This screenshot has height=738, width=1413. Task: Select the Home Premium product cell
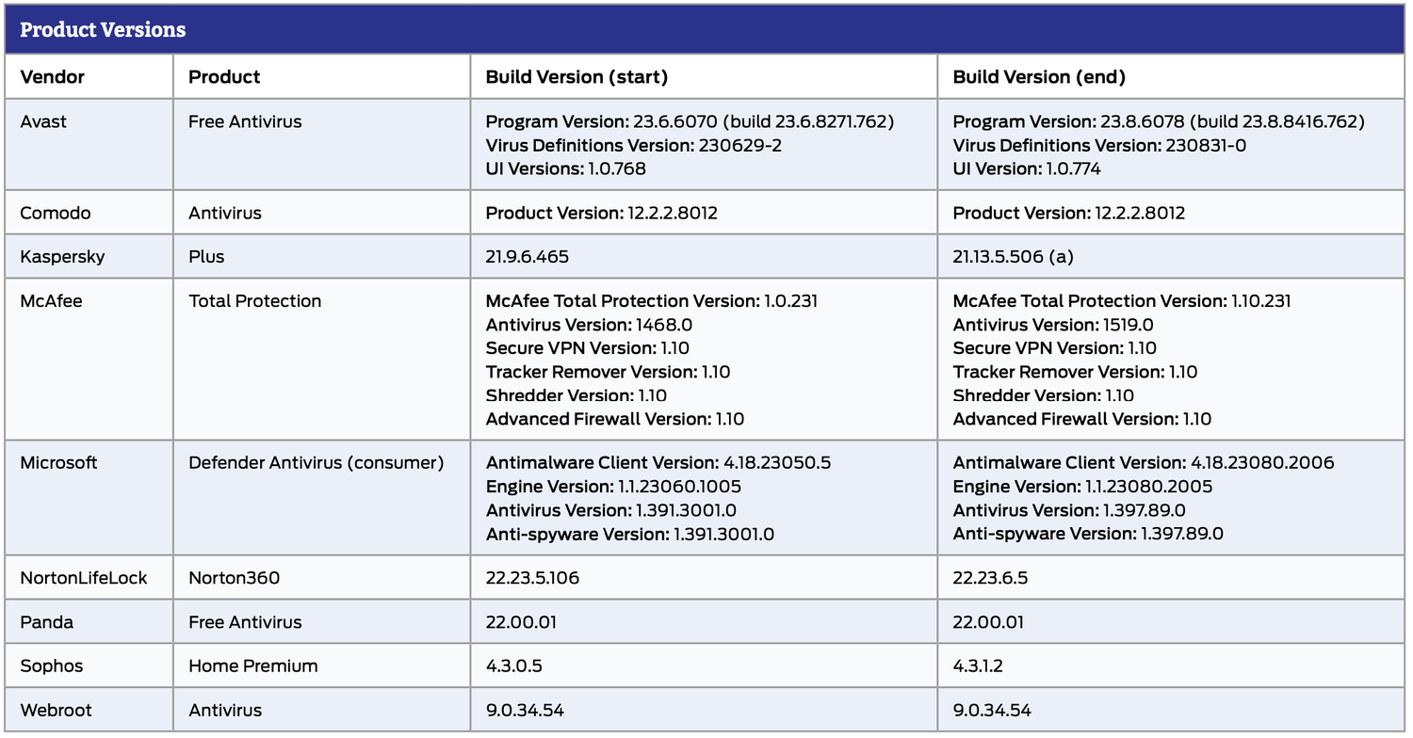(x=252, y=666)
